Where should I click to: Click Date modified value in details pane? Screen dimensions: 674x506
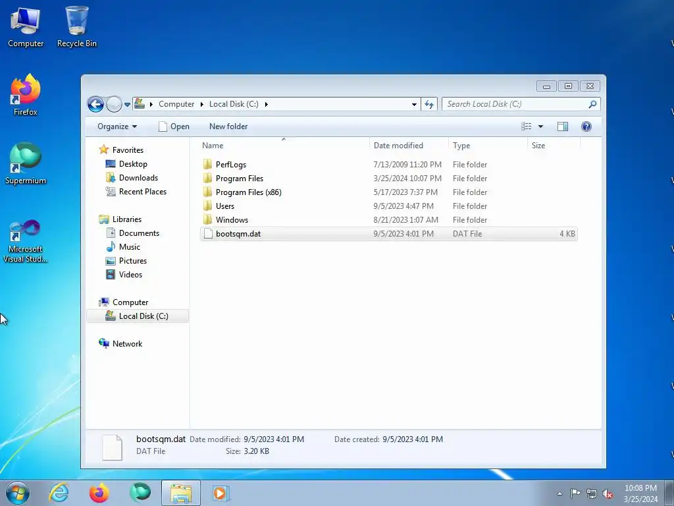[x=274, y=439]
